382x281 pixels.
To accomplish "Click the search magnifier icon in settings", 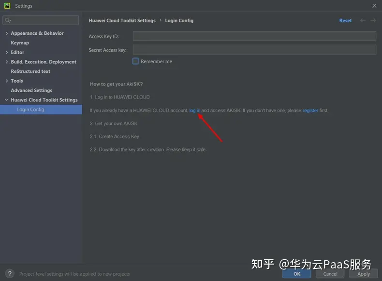I will pyautogui.click(x=8, y=20).
